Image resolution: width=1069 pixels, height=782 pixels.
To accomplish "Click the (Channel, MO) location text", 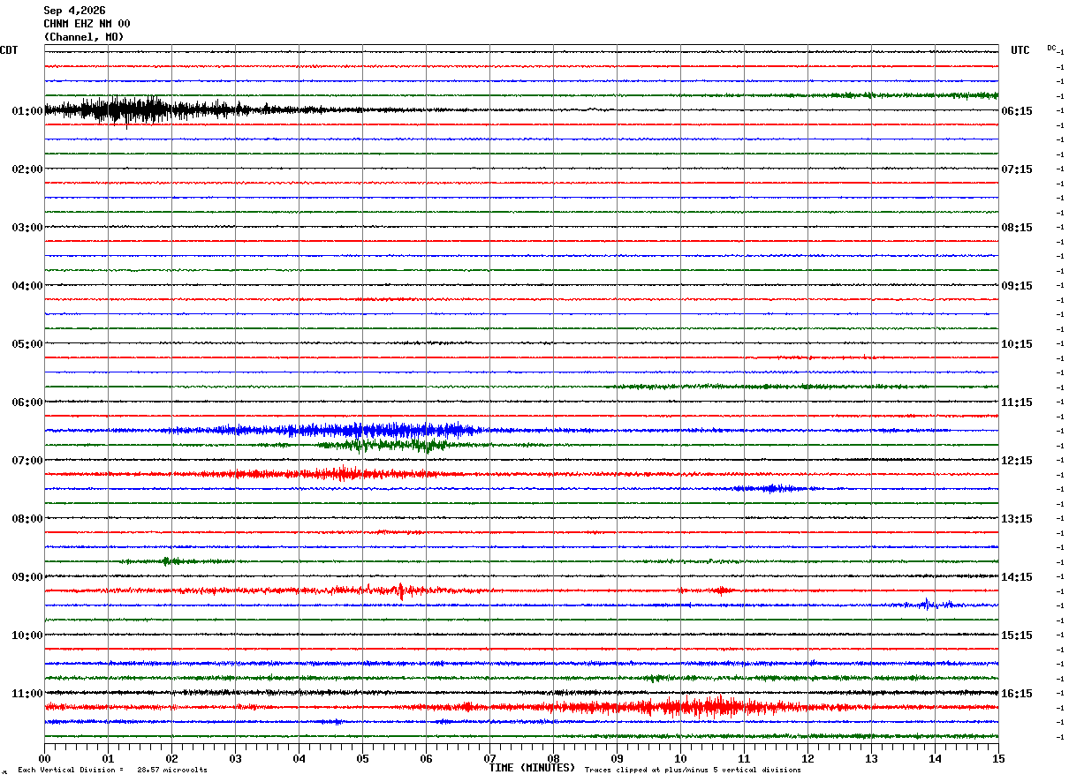I will click(84, 37).
